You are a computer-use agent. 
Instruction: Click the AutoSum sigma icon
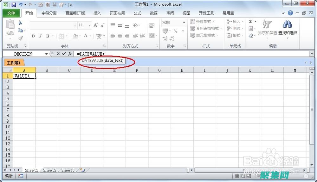pos(251,22)
